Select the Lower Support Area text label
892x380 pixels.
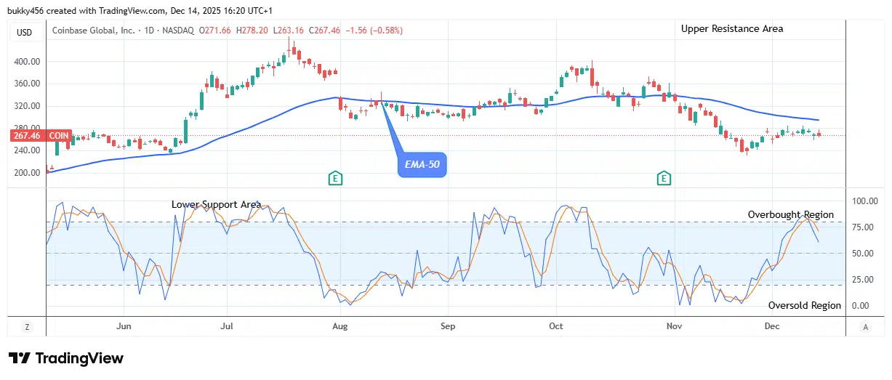coord(216,204)
